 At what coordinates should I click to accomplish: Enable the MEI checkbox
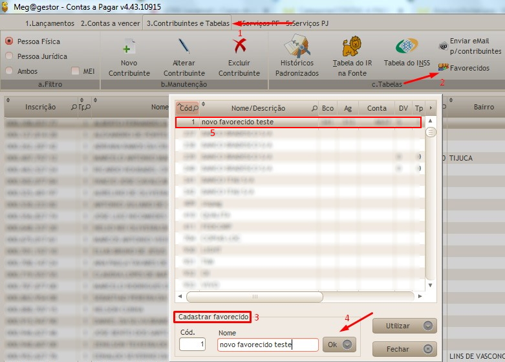[x=76, y=71]
